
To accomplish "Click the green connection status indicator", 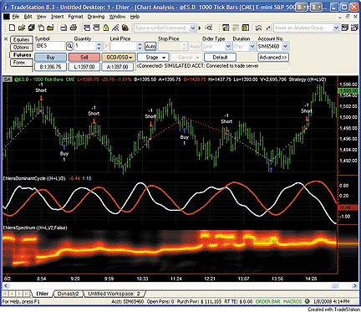I will pos(308,301).
